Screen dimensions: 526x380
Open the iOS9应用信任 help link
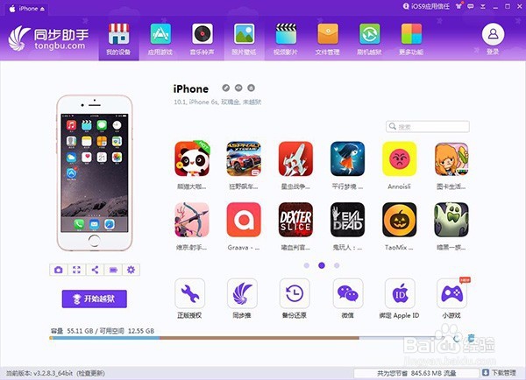426,6
